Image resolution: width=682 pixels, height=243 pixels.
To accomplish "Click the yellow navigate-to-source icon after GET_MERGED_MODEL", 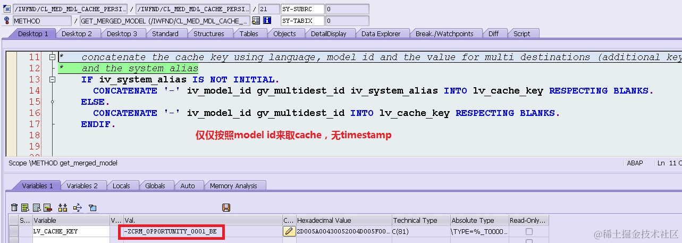I will [256, 21].
